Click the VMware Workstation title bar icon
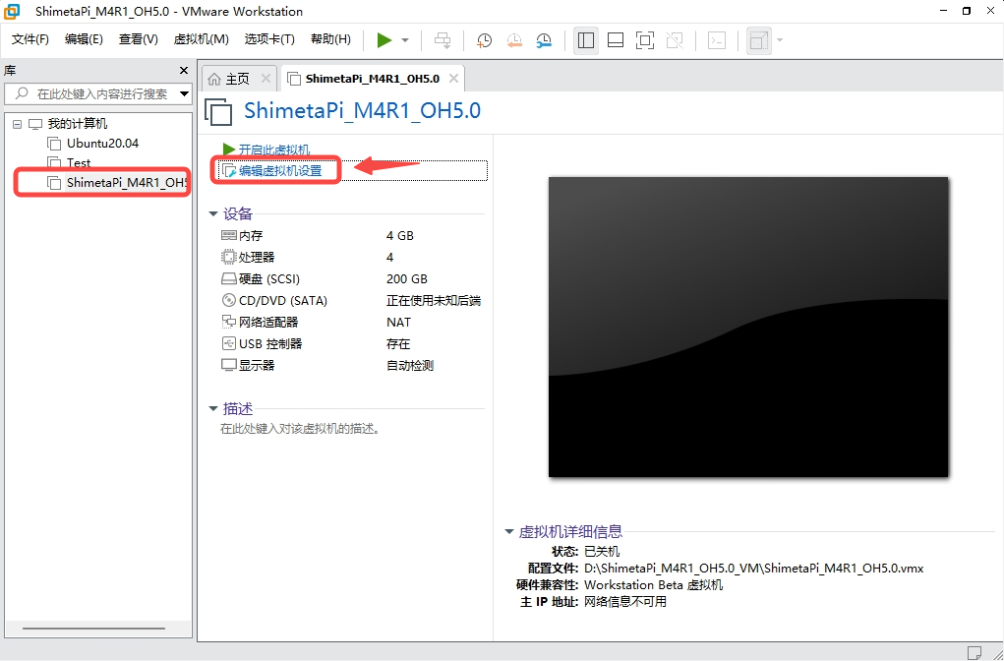This screenshot has width=1004, height=661. tap(12, 11)
